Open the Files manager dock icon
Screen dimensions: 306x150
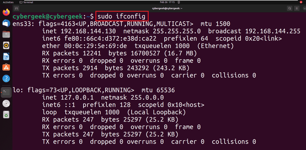tap(6, 35)
